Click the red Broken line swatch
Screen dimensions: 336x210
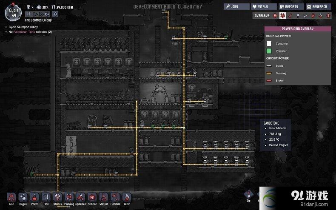[x=269, y=81]
